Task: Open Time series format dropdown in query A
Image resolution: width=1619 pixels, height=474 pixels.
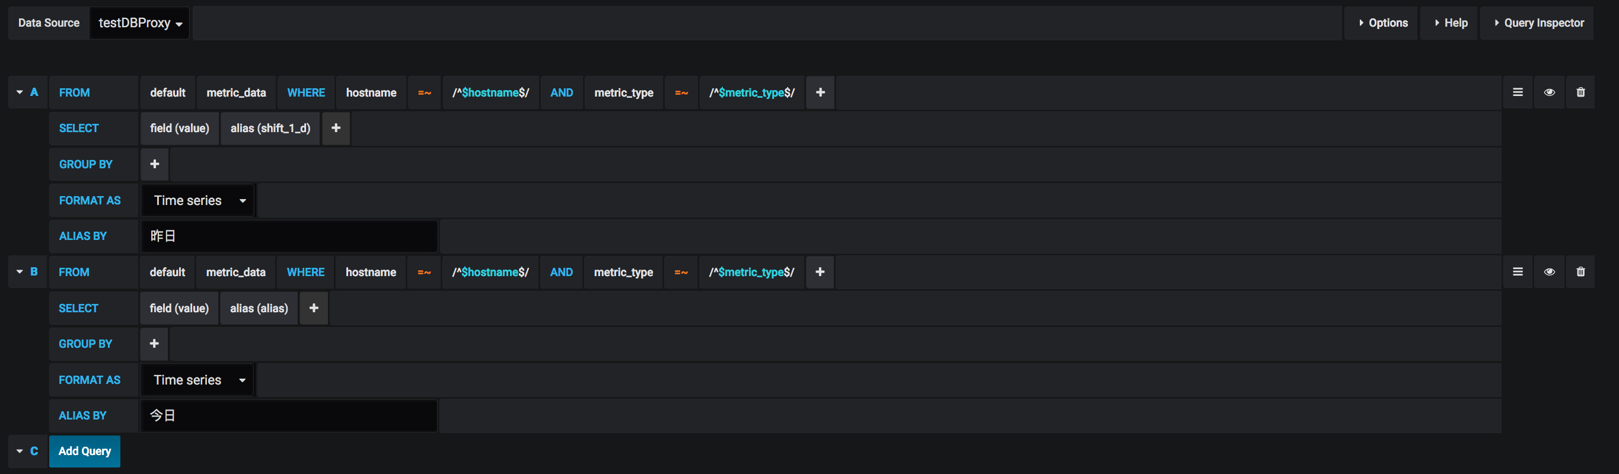Action: click(x=197, y=200)
